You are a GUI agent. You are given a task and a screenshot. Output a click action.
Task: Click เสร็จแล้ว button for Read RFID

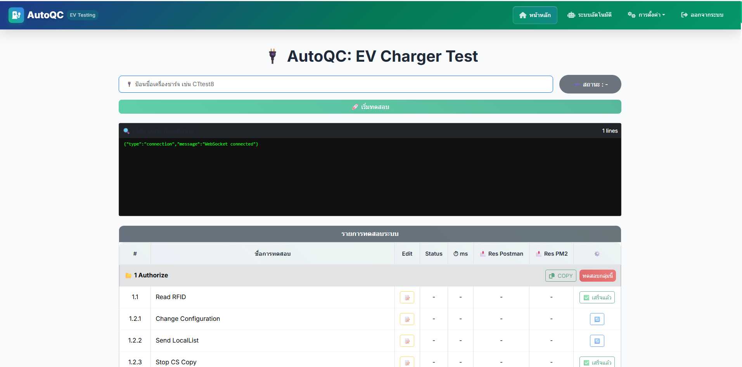[x=597, y=298]
